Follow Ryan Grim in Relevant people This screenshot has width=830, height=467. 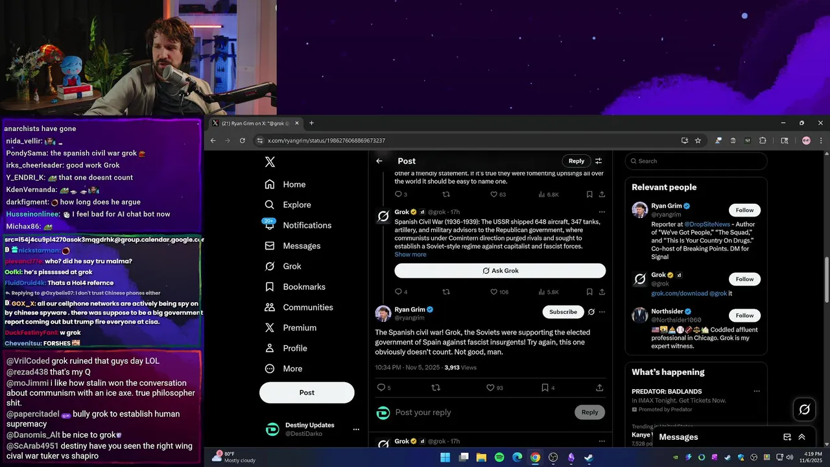(744, 210)
